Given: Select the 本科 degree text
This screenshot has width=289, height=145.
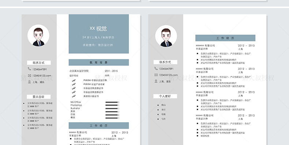Looking at the screenshot, I should 107,76.
